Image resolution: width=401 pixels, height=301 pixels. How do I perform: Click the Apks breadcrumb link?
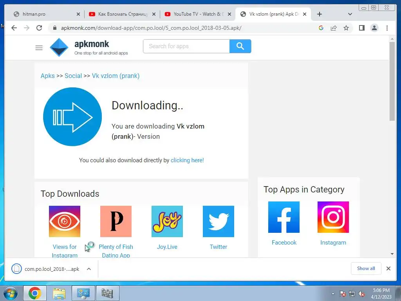[47, 76]
